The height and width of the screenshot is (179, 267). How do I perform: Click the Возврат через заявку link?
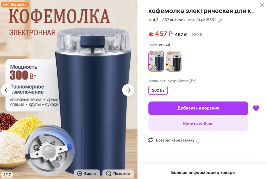[175, 140]
